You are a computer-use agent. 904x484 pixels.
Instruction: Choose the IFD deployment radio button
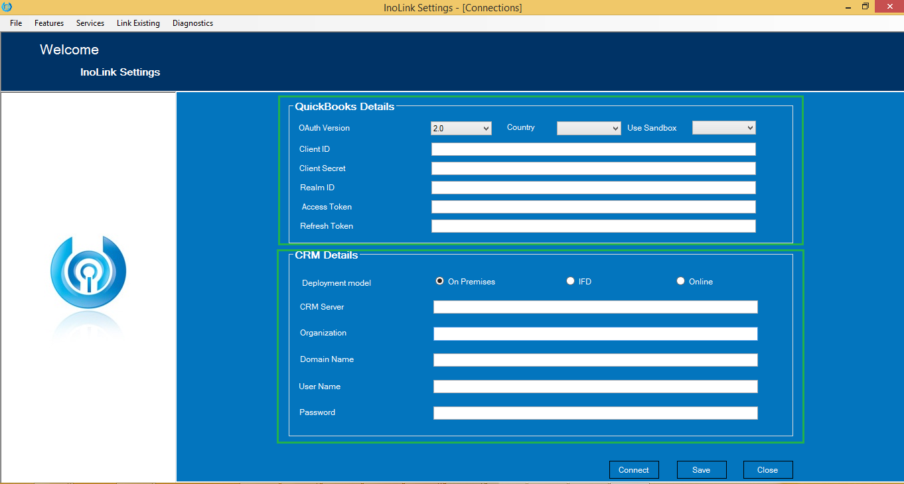point(570,281)
